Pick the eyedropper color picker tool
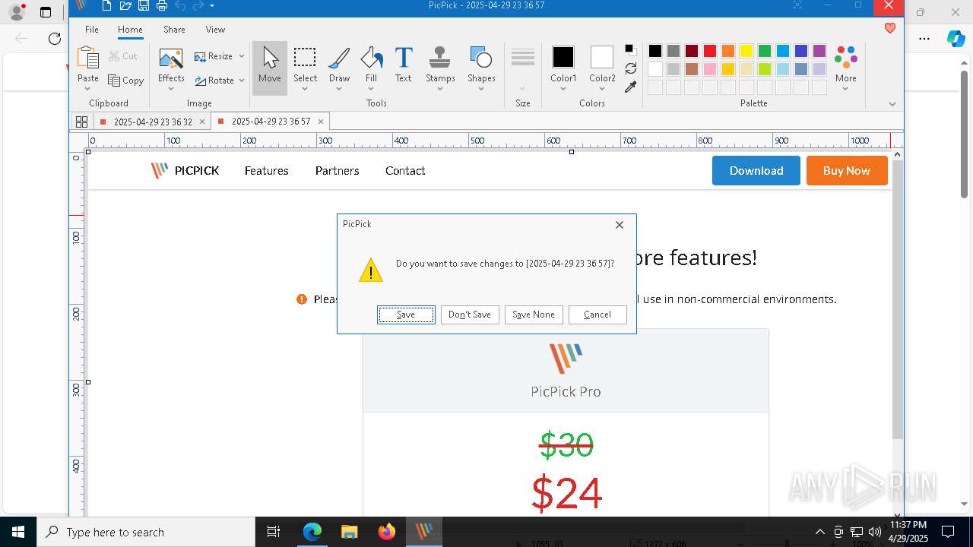973x547 pixels. pyautogui.click(x=631, y=87)
